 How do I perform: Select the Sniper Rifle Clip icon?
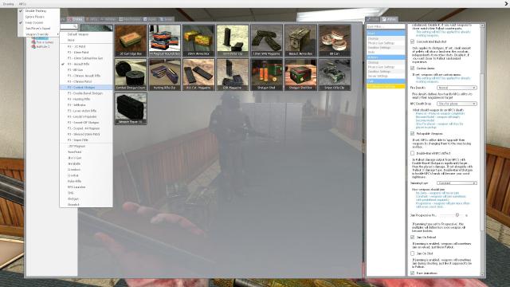pyautogui.click(x=335, y=74)
